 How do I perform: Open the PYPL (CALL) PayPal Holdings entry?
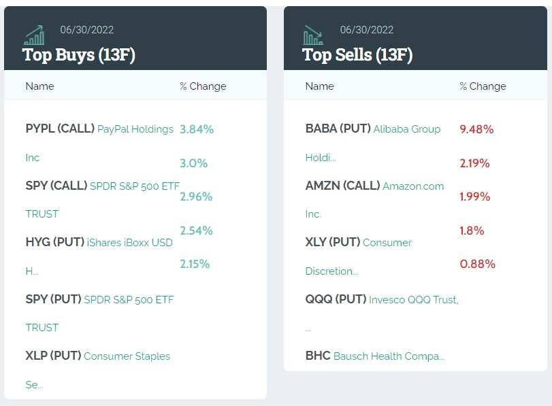pyautogui.click(x=99, y=143)
